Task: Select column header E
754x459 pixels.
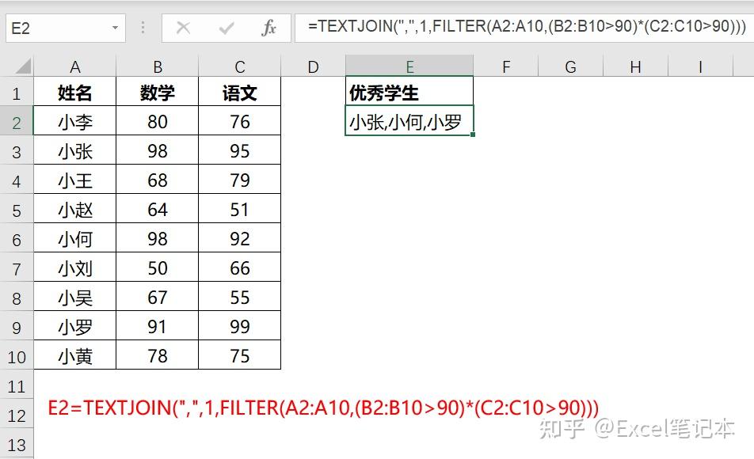Action: [409, 66]
